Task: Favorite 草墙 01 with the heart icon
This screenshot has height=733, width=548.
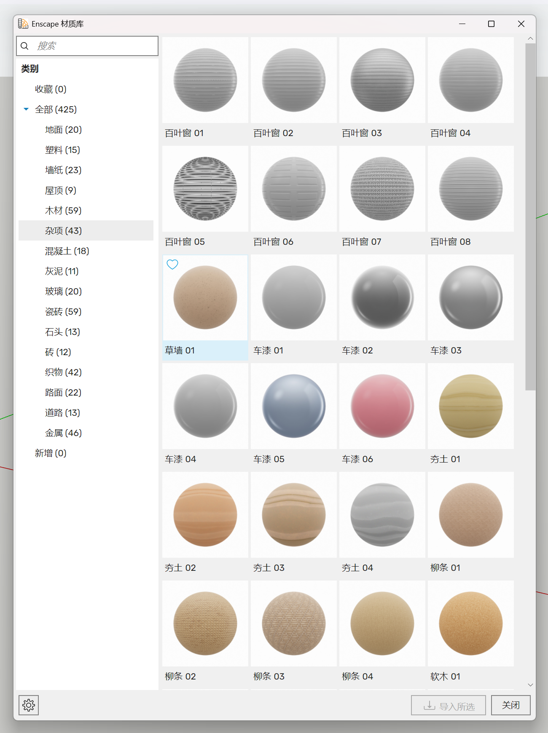Action: tap(172, 265)
